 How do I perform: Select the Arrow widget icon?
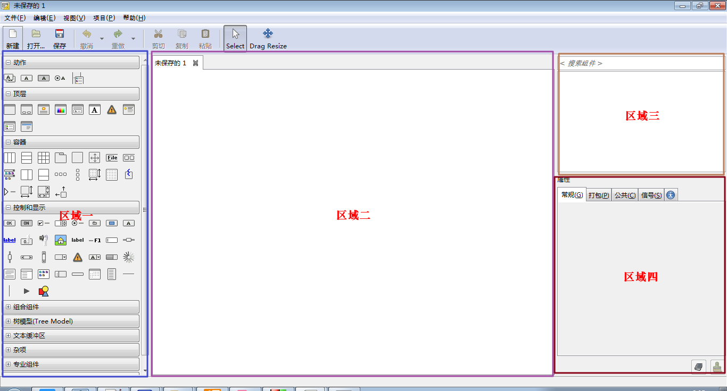pyautogui.click(x=27, y=291)
